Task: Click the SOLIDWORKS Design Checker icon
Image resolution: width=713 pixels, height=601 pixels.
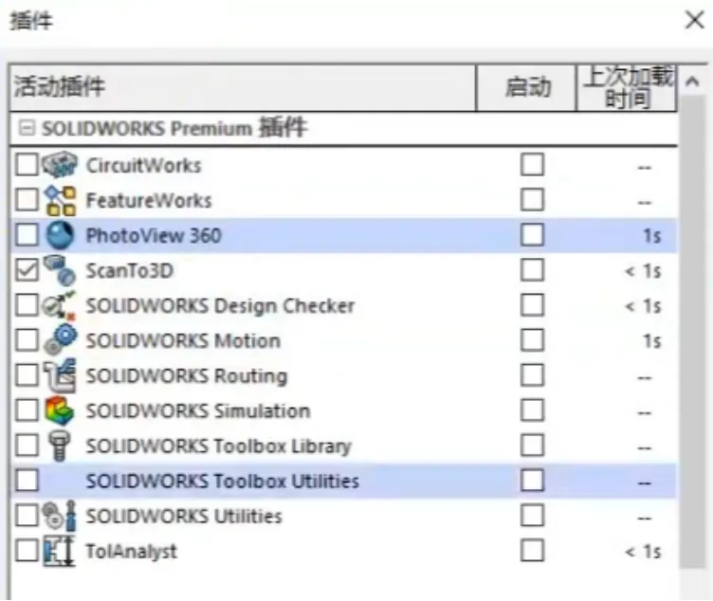Action: point(60,305)
